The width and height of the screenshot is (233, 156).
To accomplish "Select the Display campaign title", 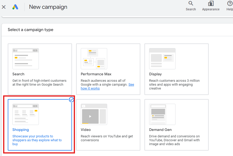I will click(155, 74).
